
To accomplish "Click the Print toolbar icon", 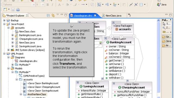I will pyautogui.click(x=18, y=10).
